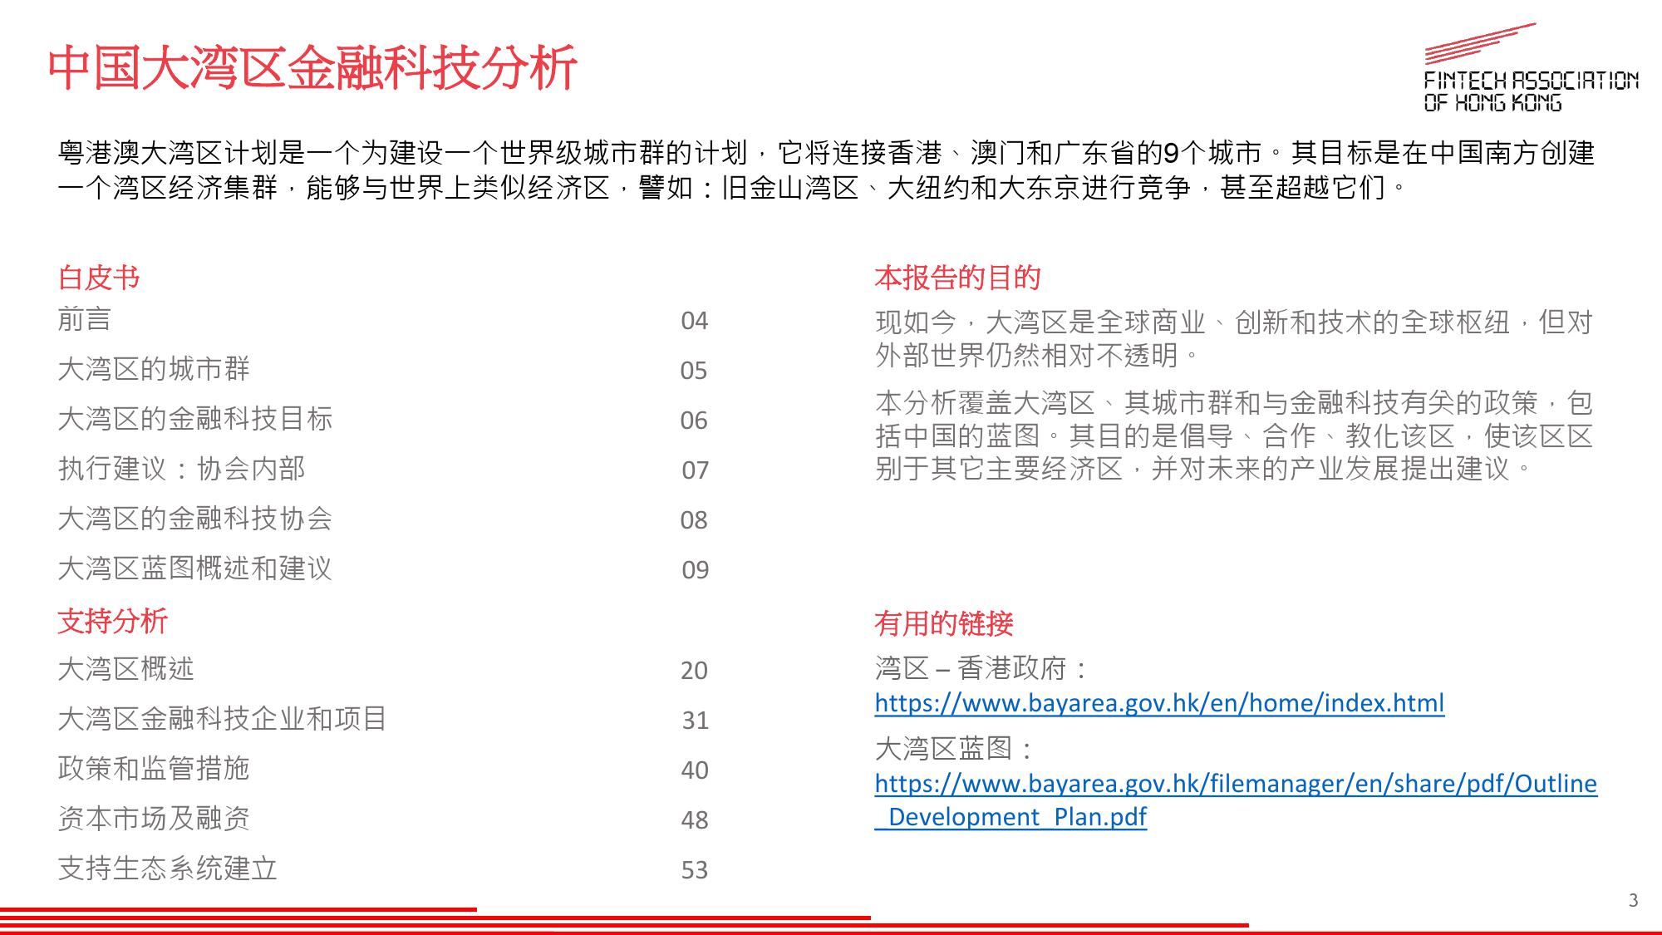Click 执行建议：协会内部 contents entry
Image resolution: width=1662 pixels, height=935 pixels.
[x=181, y=470]
